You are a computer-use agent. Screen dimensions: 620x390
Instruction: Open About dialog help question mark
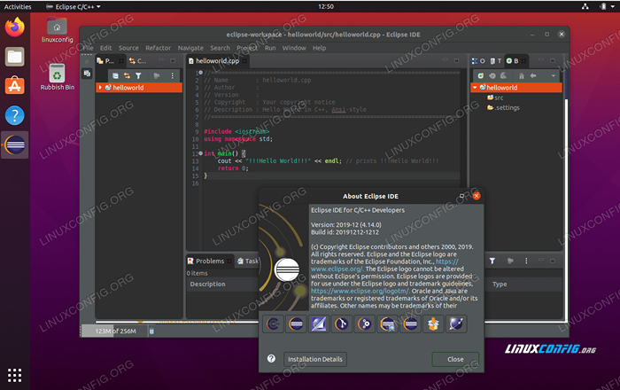[271, 358]
